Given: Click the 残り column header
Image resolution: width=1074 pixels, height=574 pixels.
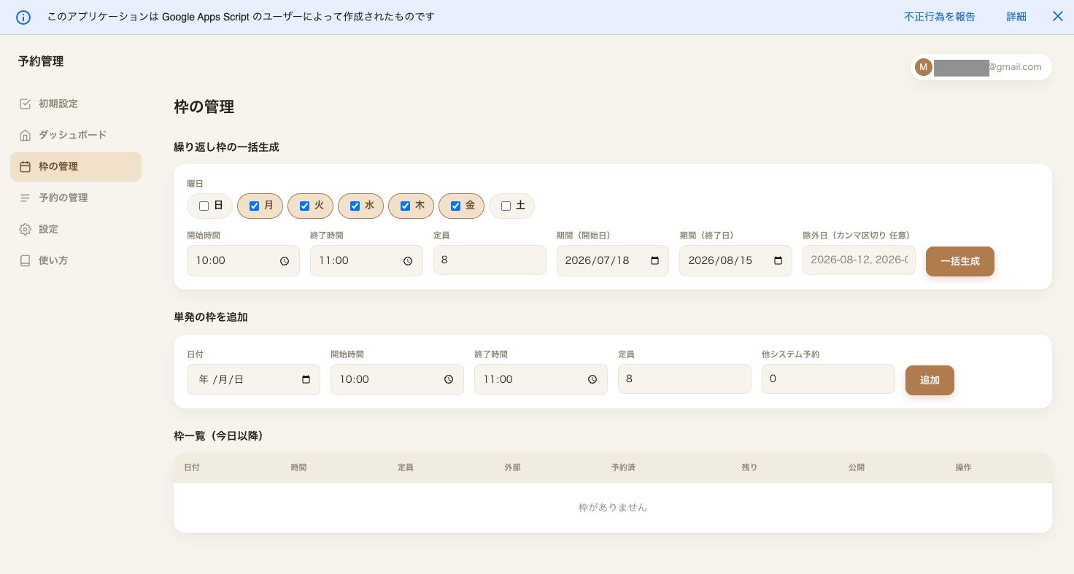Looking at the screenshot, I should [x=749, y=467].
